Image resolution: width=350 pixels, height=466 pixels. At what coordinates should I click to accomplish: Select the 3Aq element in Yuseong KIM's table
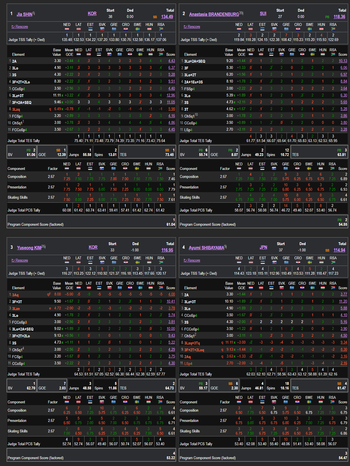click(15, 295)
